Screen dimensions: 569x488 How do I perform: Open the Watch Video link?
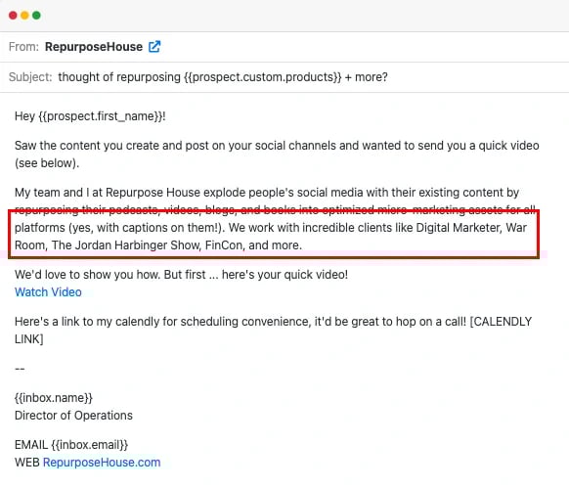click(48, 292)
